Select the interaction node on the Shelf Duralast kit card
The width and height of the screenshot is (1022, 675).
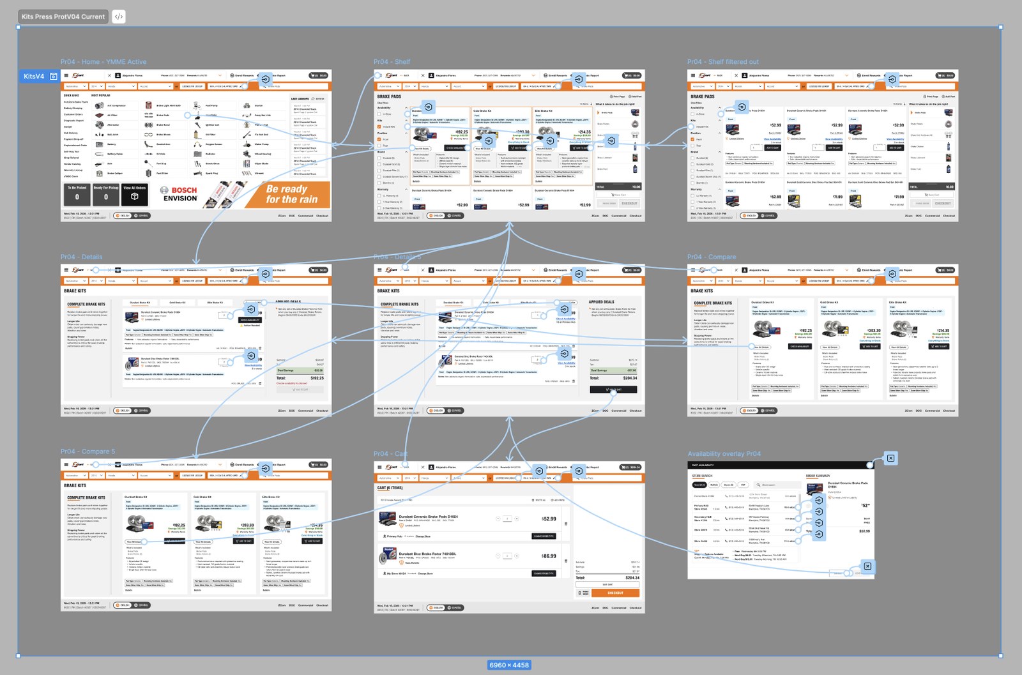(428, 107)
